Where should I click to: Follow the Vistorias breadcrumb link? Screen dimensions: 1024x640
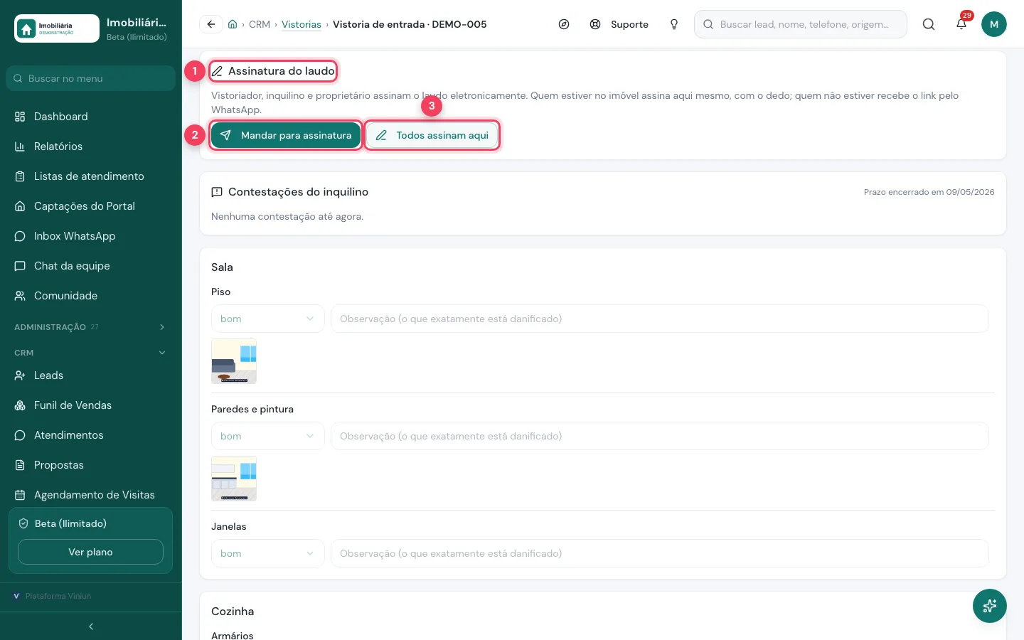click(x=302, y=24)
